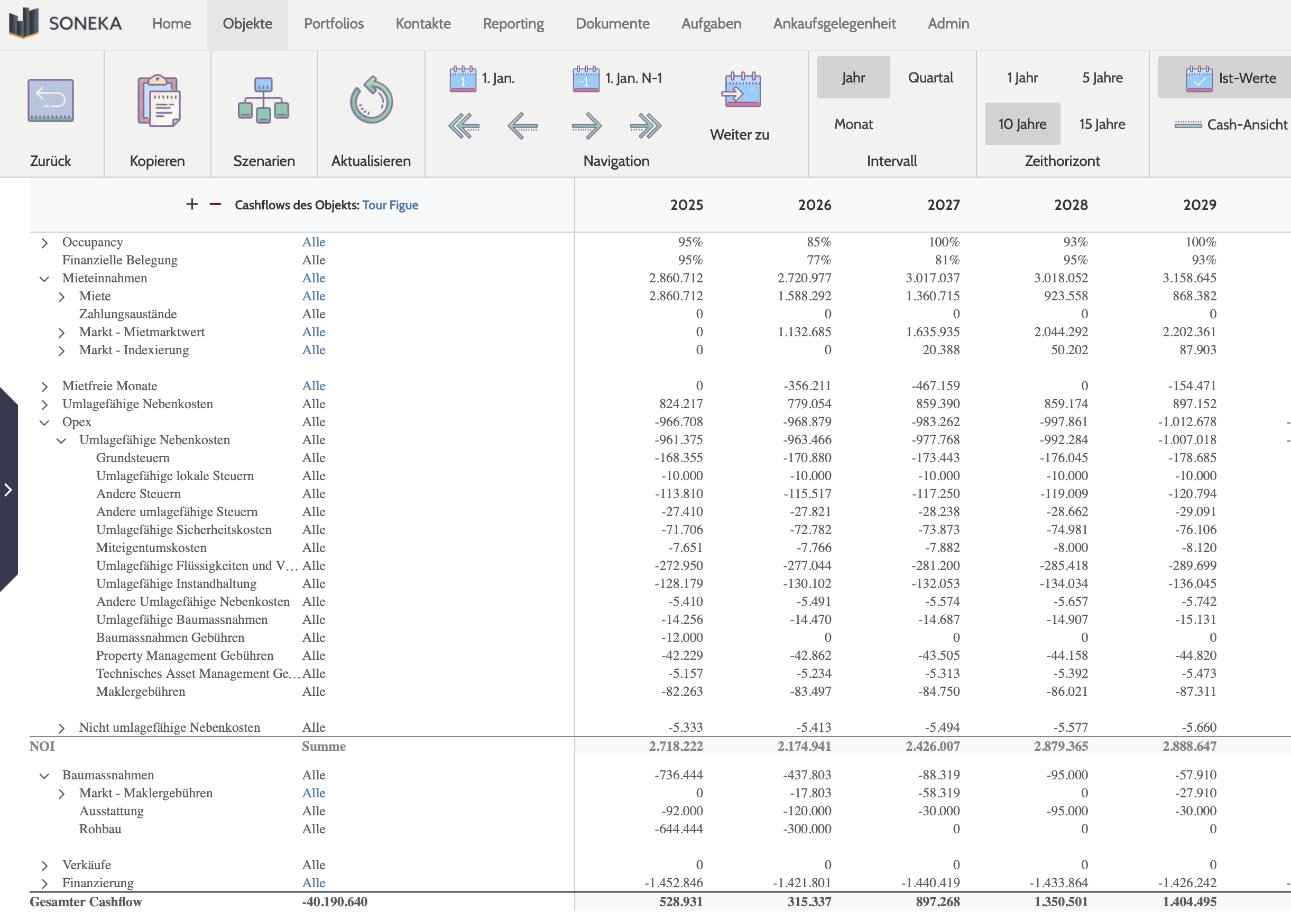This screenshot has height=920, width=1291.
Task: Click the Aktualisieren refresh icon
Action: (x=371, y=102)
